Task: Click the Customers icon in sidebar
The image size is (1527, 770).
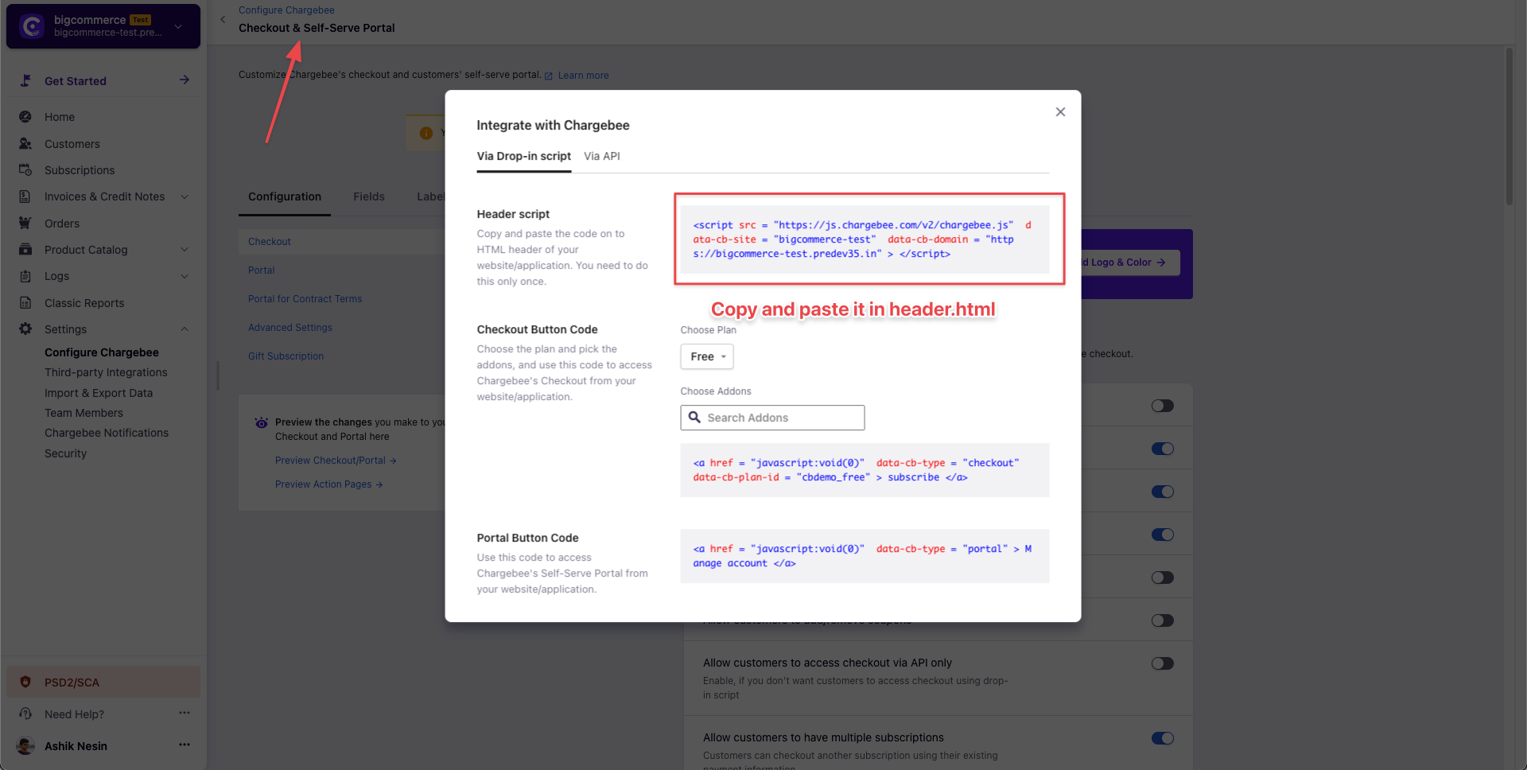Action: click(25, 144)
